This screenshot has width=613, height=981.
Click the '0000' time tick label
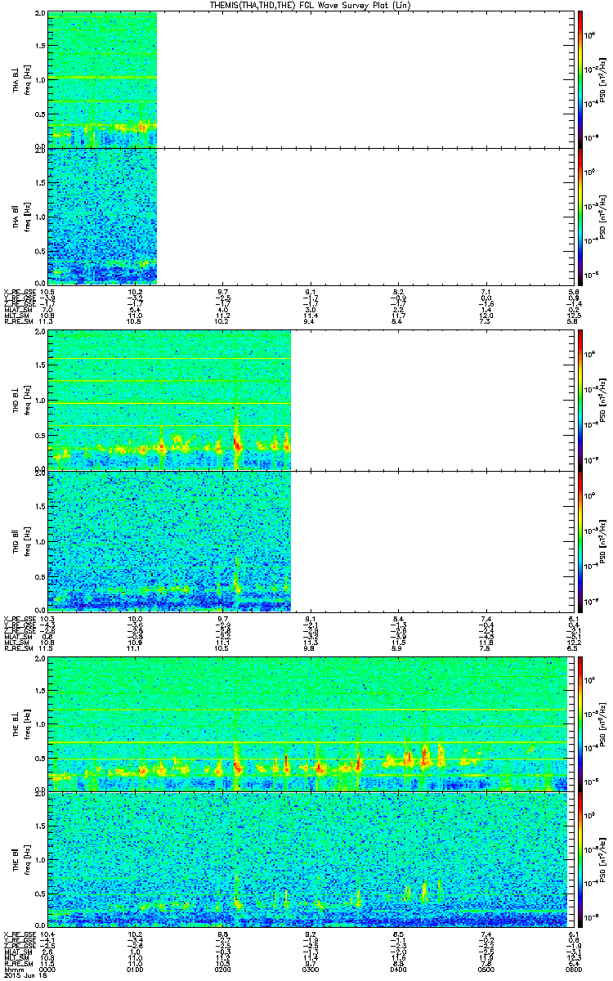48,970
